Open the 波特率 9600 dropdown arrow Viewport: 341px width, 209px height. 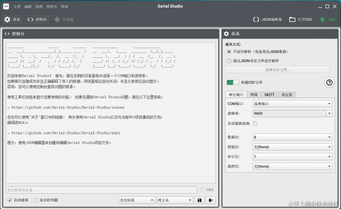329,114
